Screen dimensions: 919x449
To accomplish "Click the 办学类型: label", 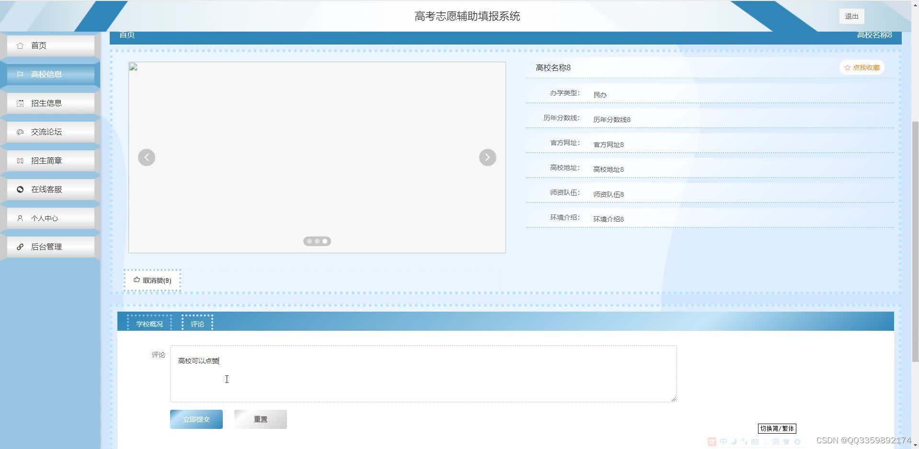I will coord(565,93).
